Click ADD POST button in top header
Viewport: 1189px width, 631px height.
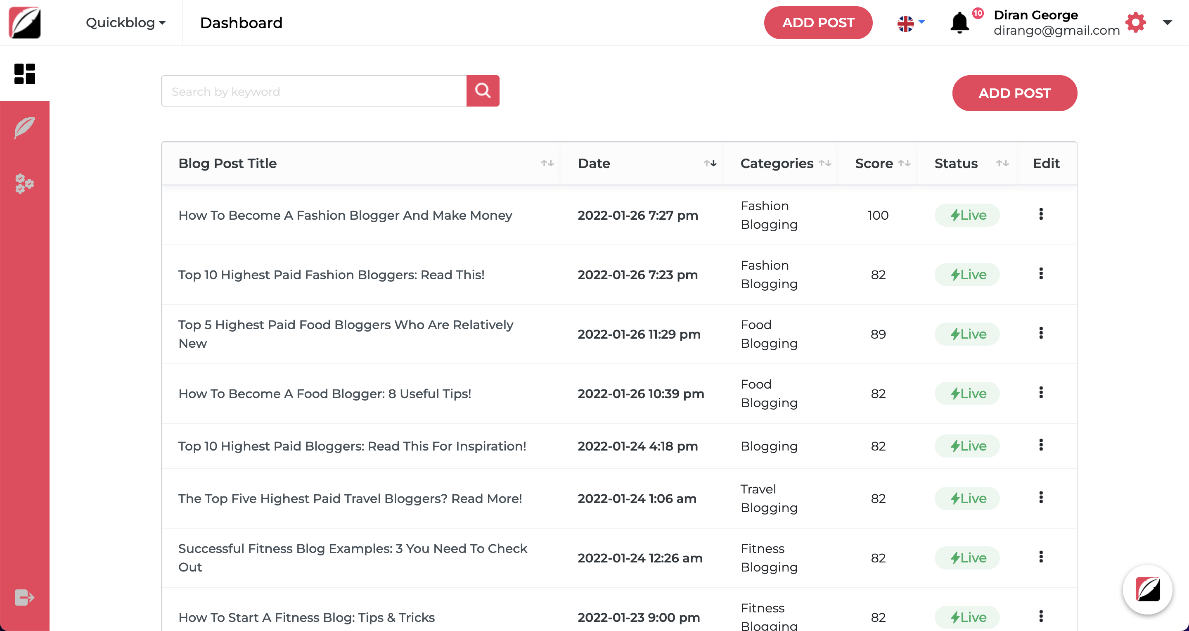(818, 23)
